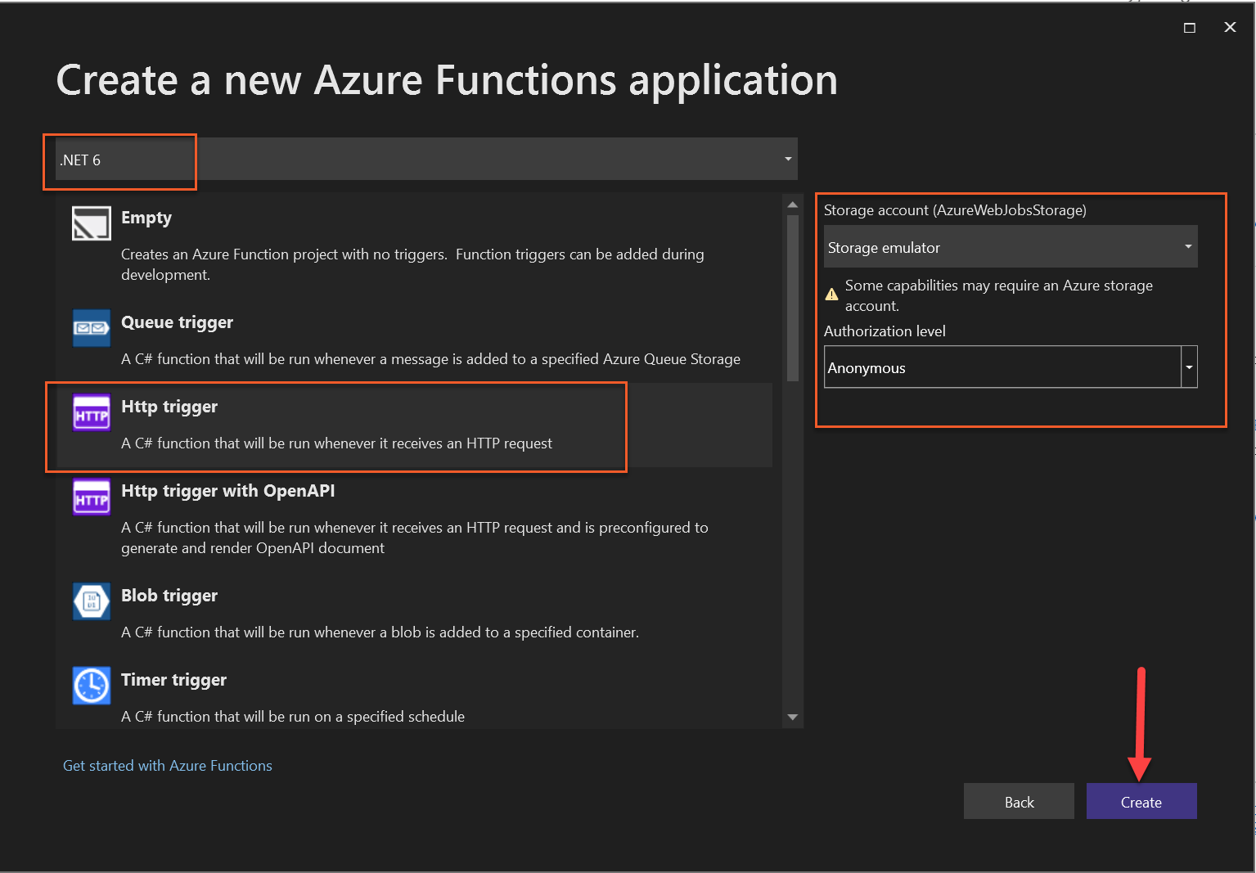1256x873 pixels.
Task: Click the warning icon beside storage message
Action: coord(831,295)
